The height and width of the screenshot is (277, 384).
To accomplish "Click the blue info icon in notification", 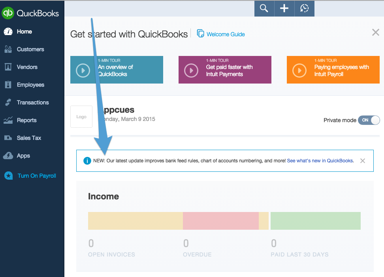I will point(87,161).
